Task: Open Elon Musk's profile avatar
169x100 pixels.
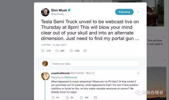Action: pyautogui.click(x=45, y=12)
